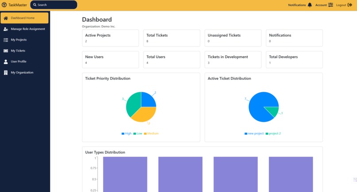Click the Logout arrow icon
The image size is (357, 192).
(350, 5)
